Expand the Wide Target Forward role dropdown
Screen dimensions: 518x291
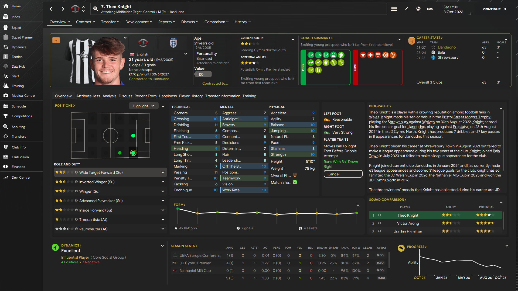(163, 172)
